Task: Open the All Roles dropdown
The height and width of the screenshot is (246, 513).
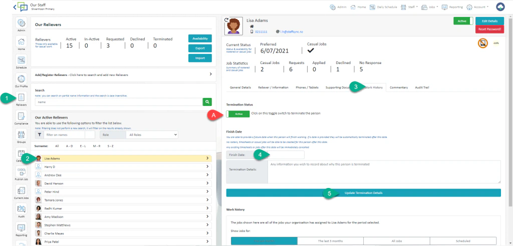Action: tap(153, 134)
